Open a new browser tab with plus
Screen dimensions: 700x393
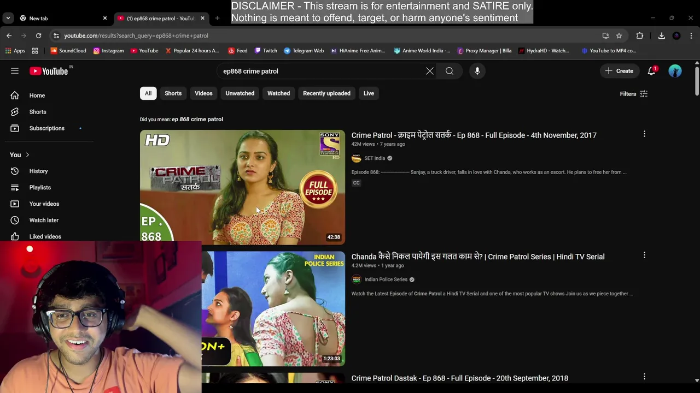[217, 18]
